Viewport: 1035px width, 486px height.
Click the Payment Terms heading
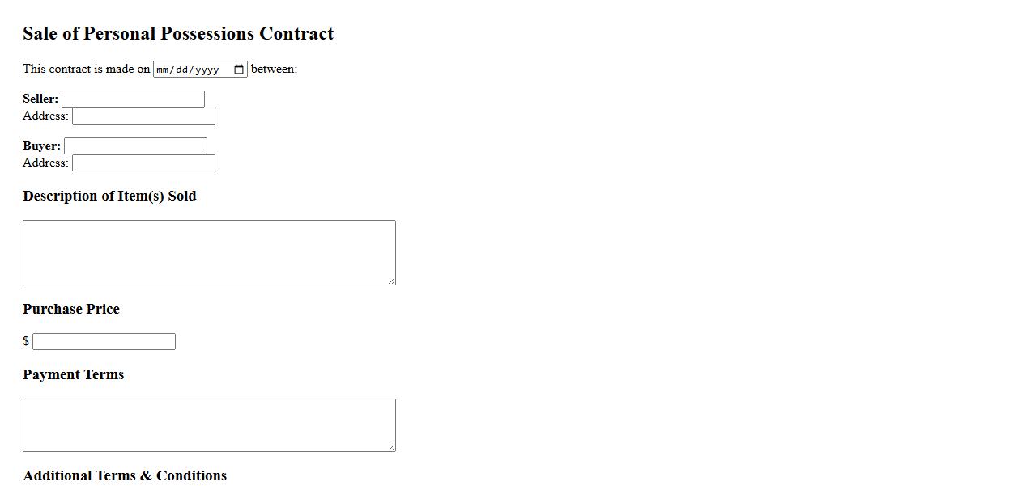(x=74, y=375)
